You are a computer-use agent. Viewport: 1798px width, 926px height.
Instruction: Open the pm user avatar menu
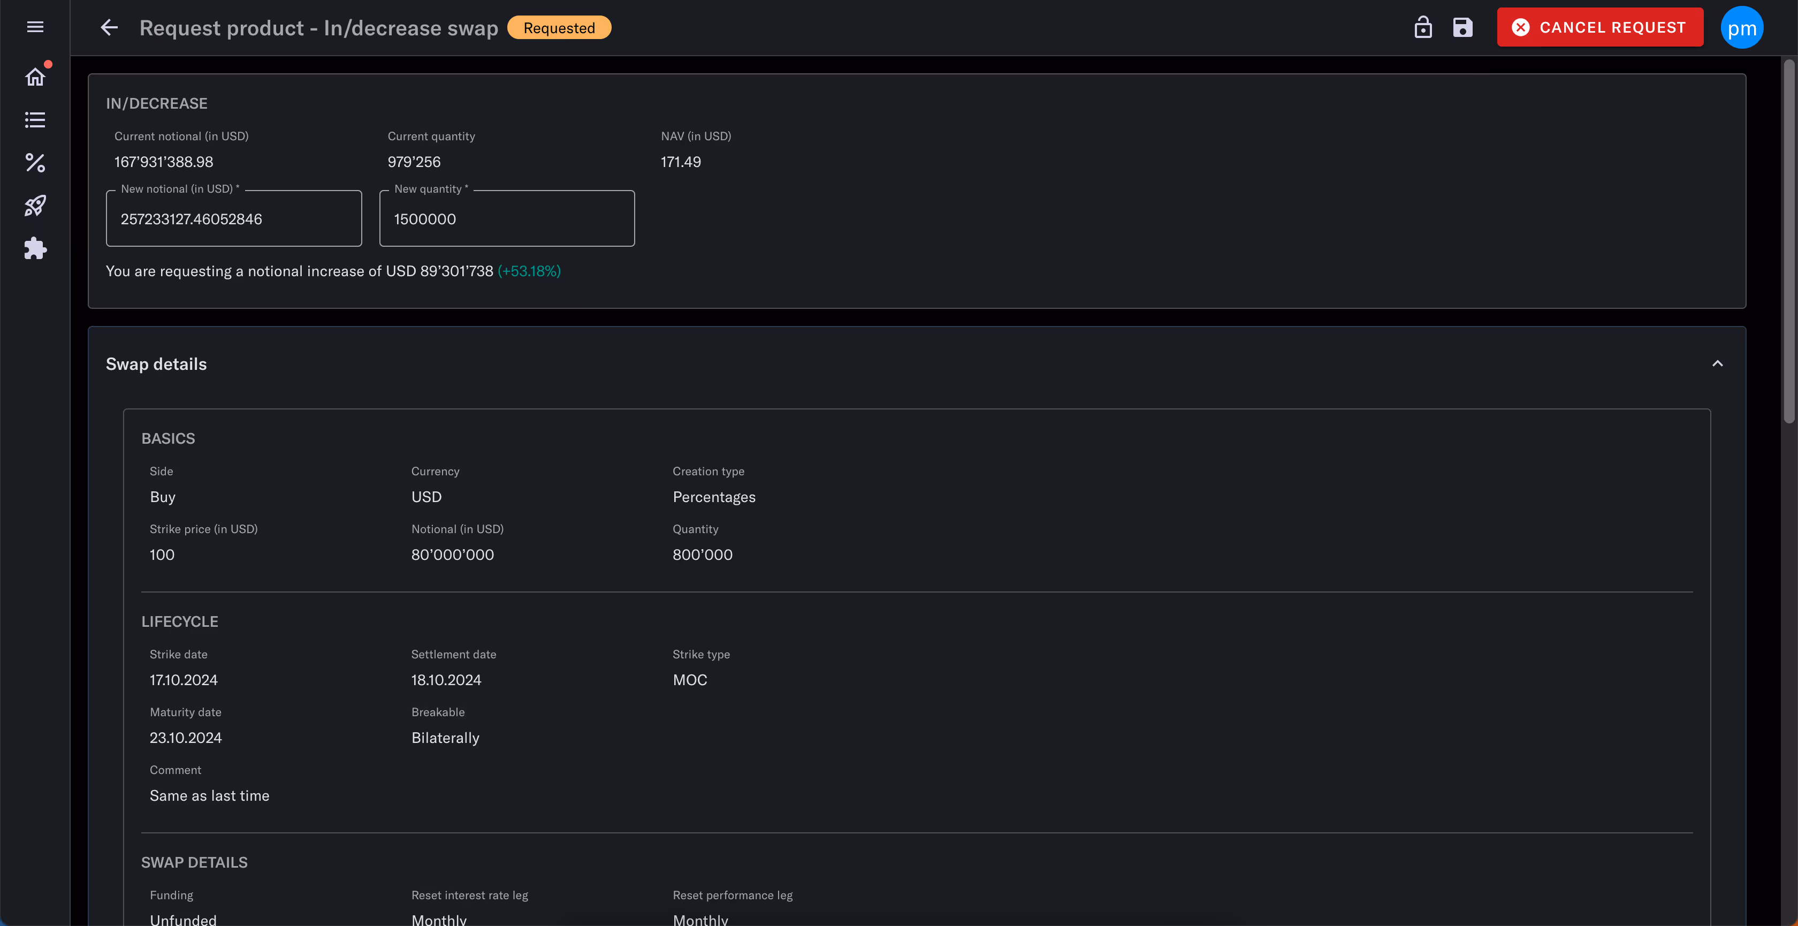1741,28
